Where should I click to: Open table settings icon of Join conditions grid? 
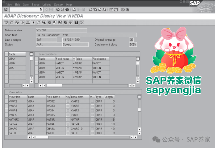(x=138, y=59)
